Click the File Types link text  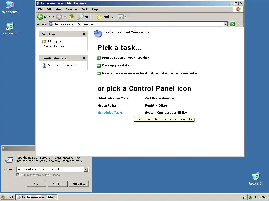tap(54, 41)
